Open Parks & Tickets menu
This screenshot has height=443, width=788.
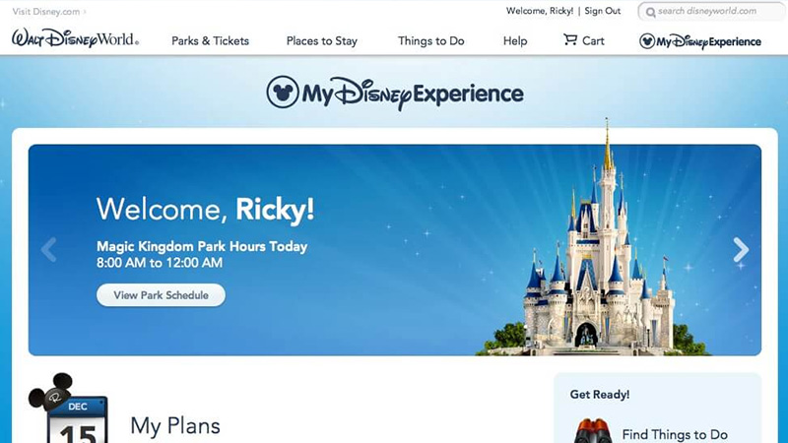210,40
